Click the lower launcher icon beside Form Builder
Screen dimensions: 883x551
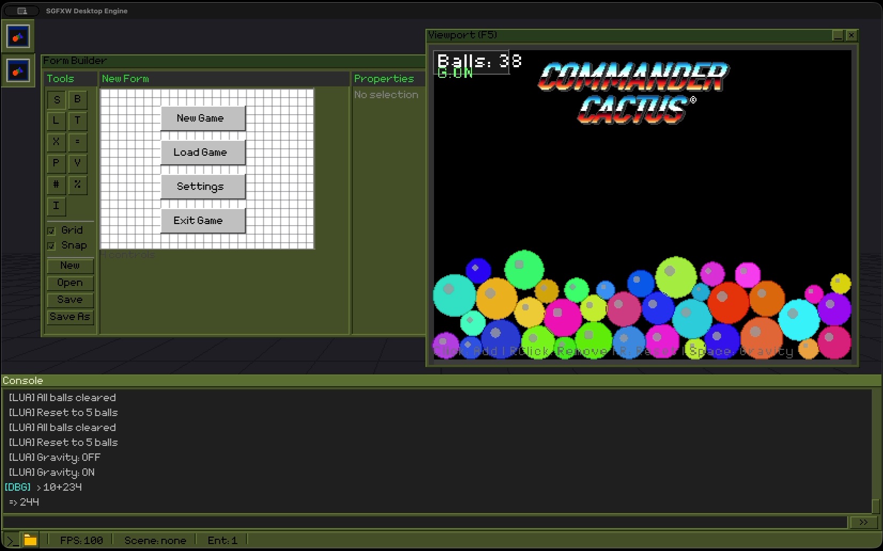[18, 70]
